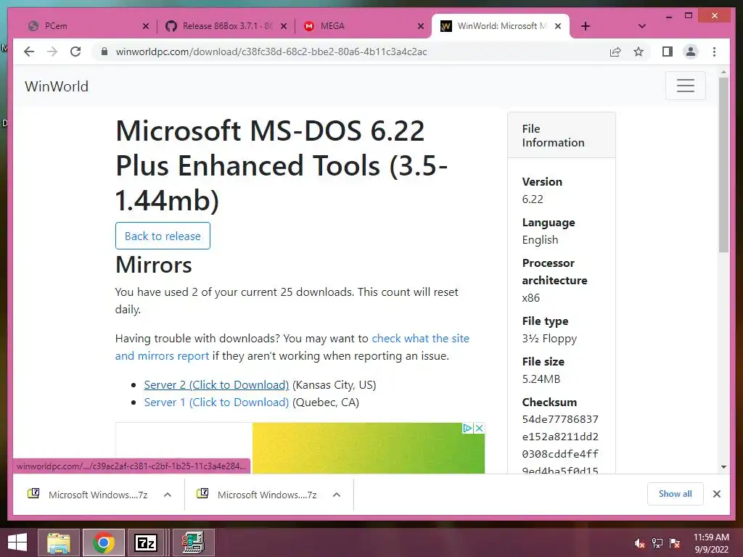Click Show all downloads
The height and width of the screenshot is (557, 743).
point(676,494)
